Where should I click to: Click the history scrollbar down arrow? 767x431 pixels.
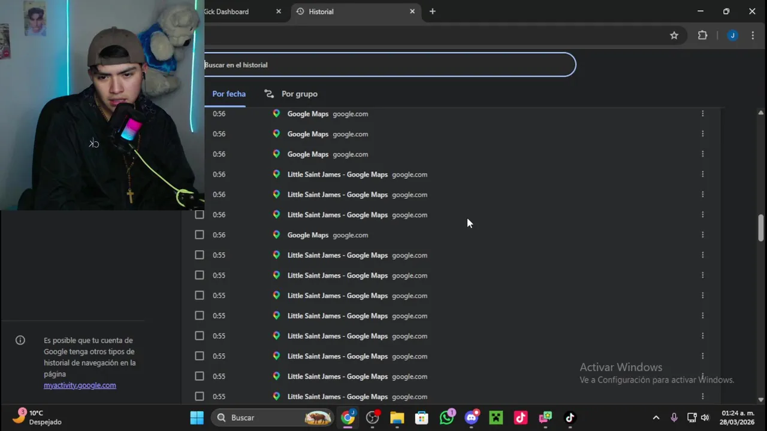[x=760, y=399]
